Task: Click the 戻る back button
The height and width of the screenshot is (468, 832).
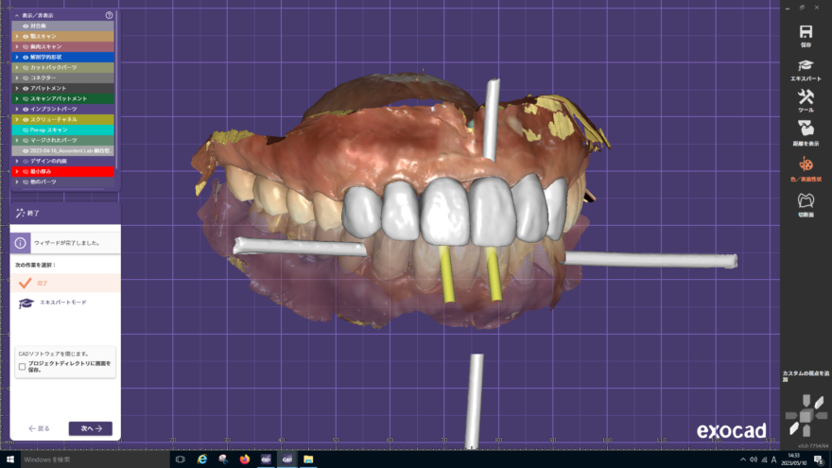Action: pos(39,428)
